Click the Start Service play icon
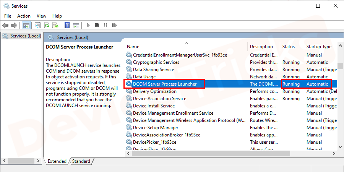Viewport: 344px width, 172px height. [88, 26]
